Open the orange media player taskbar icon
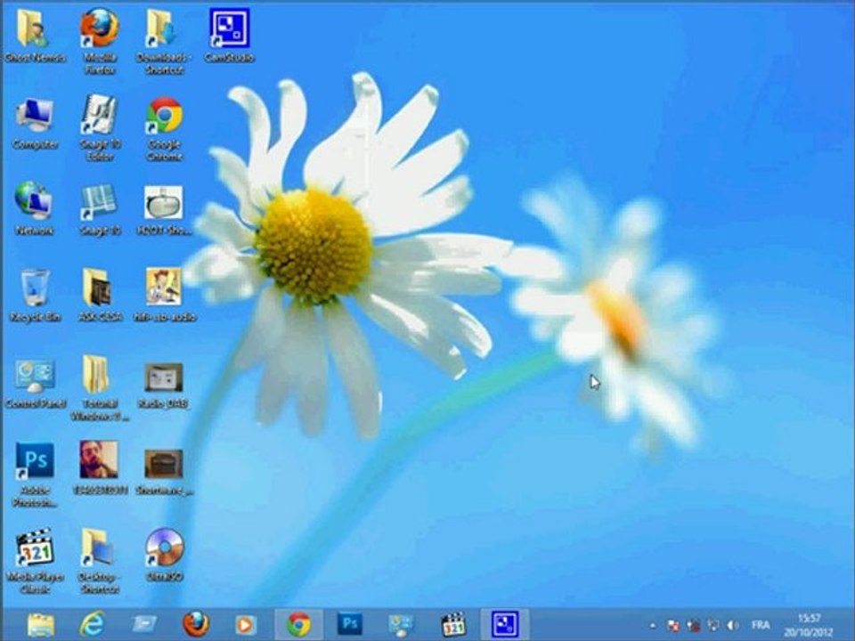 (246, 625)
